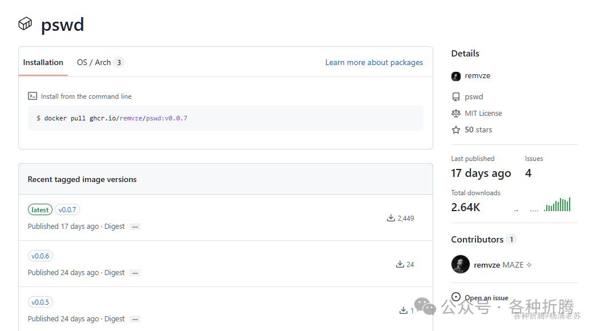The image size is (593, 331).
Task: Click Recent tagged image versions heading
Action: pos(82,179)
